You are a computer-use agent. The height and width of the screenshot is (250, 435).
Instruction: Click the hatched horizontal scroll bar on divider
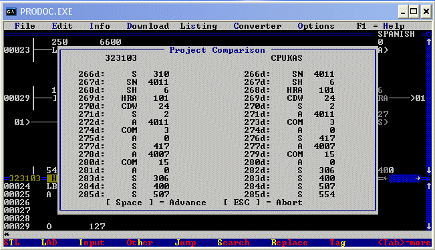[x=404, y=178]
